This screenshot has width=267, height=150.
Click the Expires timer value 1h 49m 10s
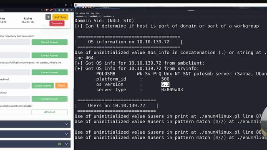click(28, 22)
